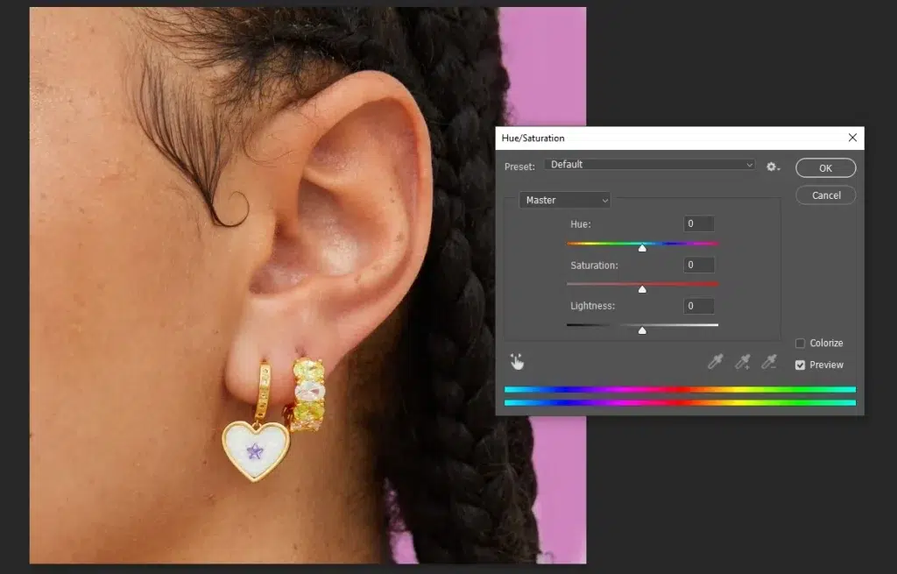Click the on-image adjustment hand tool
897x574 pixels.
click(x=517, y=361)
